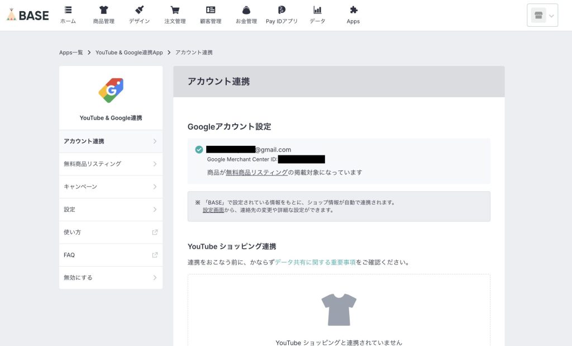572x346 pixels.
Task: Expand the shop account dropdown arrow
Action: tap(551, 16)
